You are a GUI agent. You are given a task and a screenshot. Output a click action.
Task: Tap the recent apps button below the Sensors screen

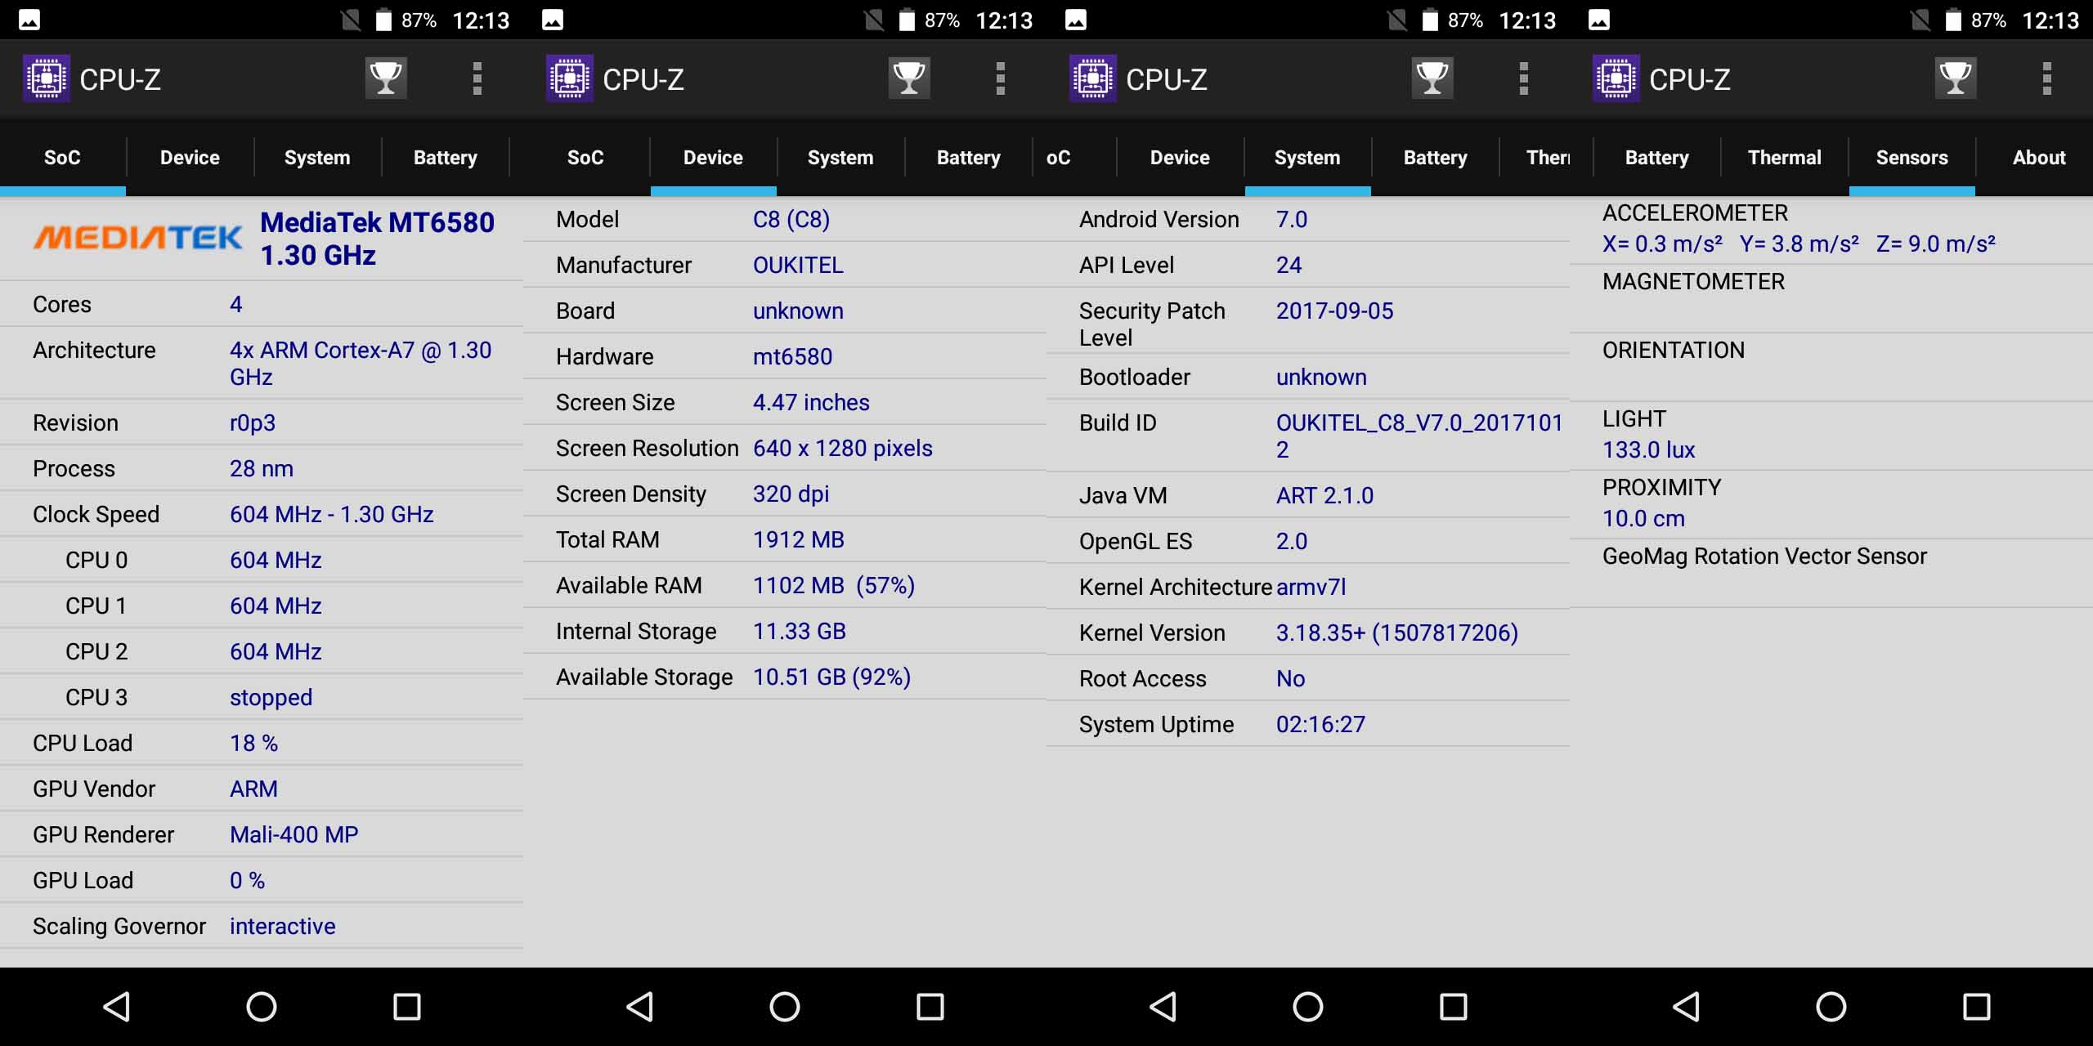1977,1007
